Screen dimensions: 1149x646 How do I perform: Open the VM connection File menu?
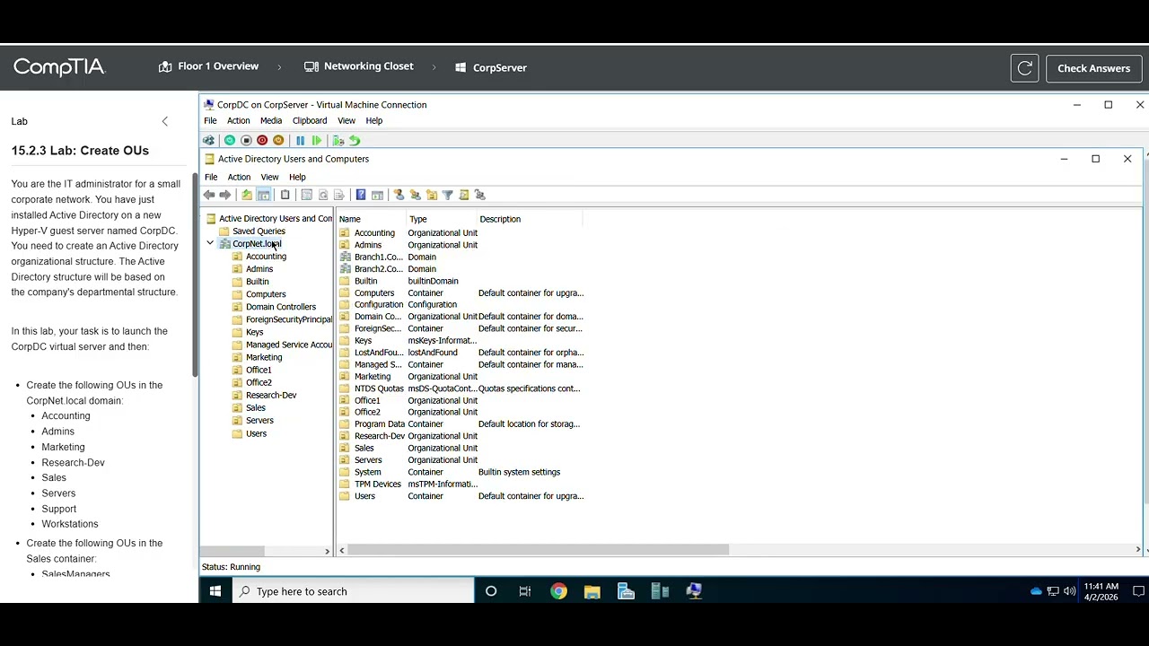pos(210,120)
